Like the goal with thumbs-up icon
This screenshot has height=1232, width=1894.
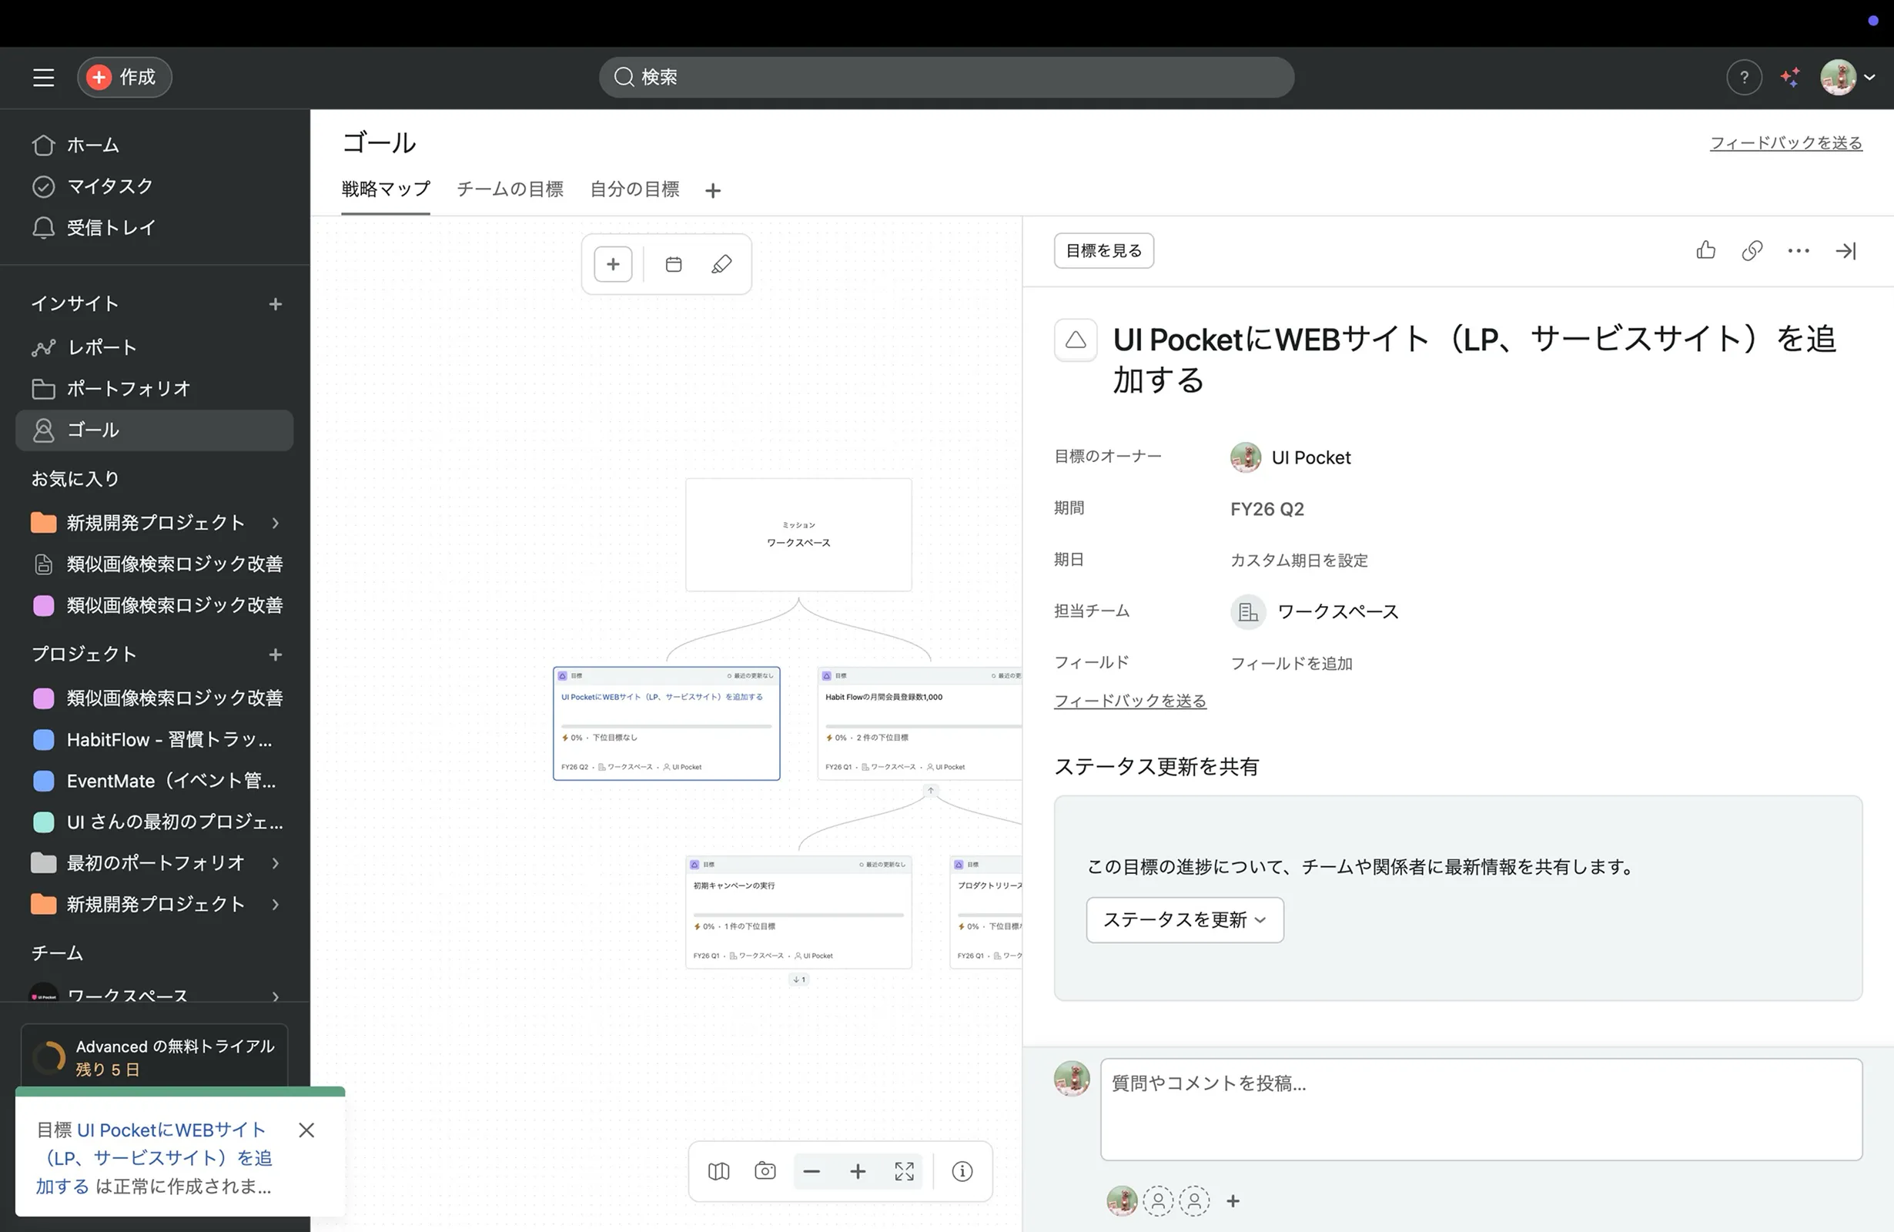1705,251
